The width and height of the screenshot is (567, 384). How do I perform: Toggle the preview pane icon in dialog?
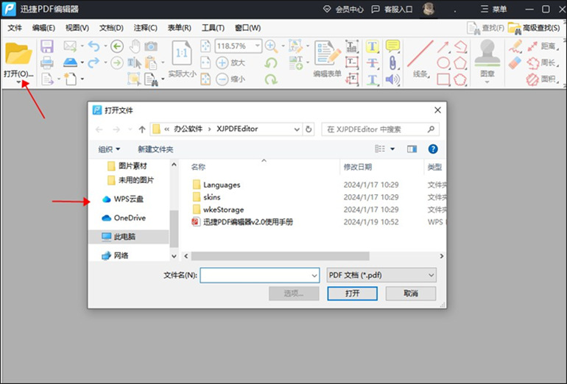(412, 149)
